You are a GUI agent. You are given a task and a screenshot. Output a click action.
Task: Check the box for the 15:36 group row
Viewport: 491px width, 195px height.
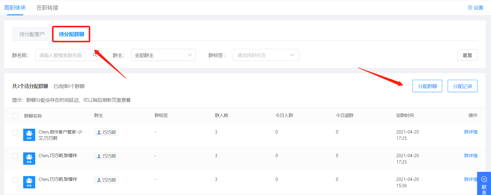click(15, 180)
